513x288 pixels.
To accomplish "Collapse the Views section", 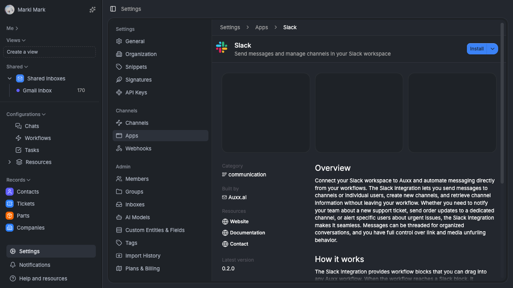I will tap(16, 40).
